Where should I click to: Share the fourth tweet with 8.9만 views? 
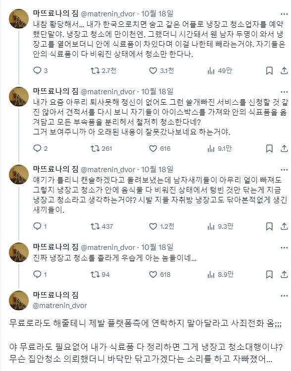[284, 274]
